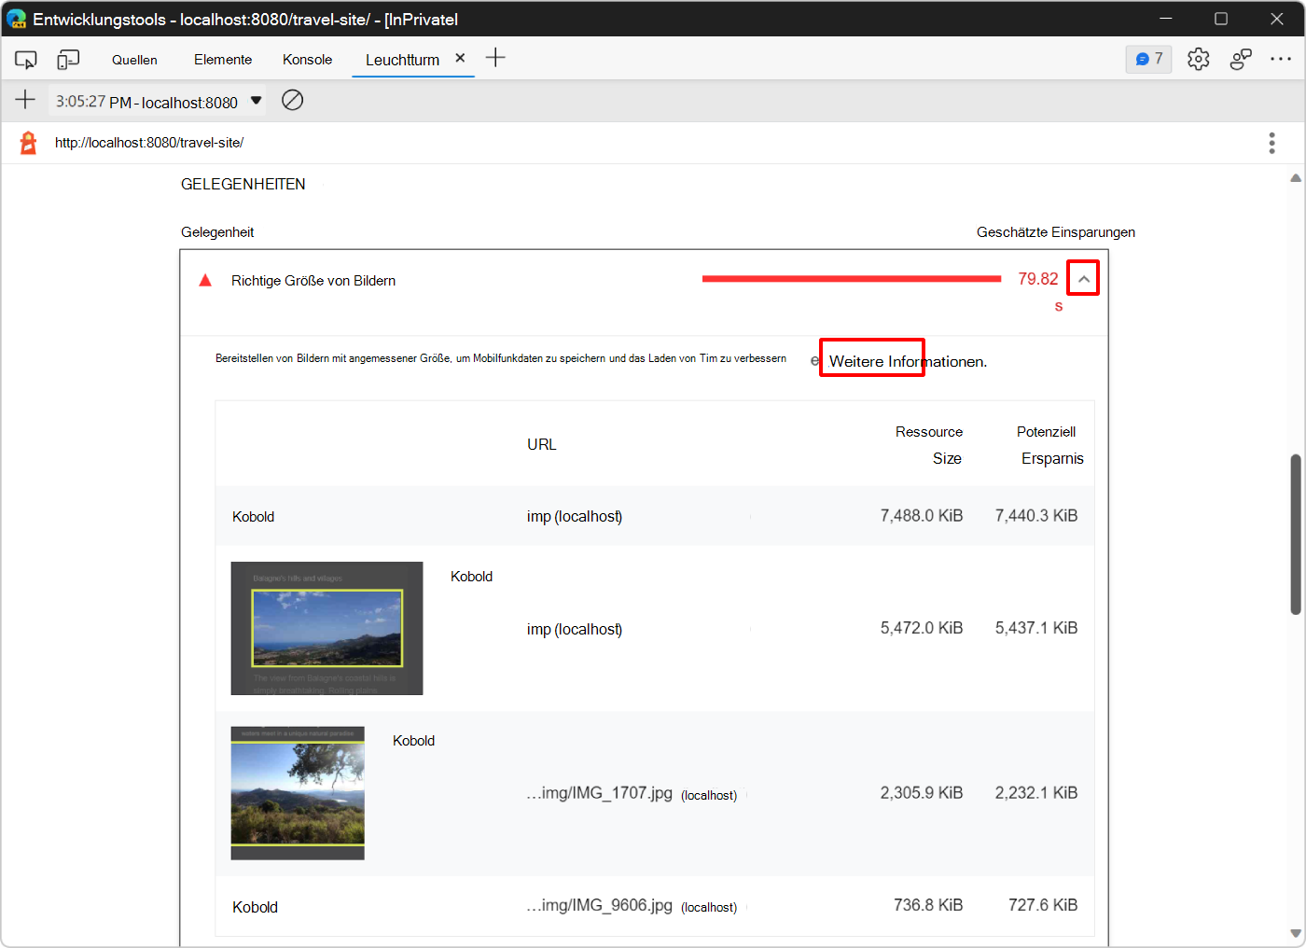The height and width of the screenshot is (948, 1306).
Task: Click the red savings progress bar
Action: (851, 277)
